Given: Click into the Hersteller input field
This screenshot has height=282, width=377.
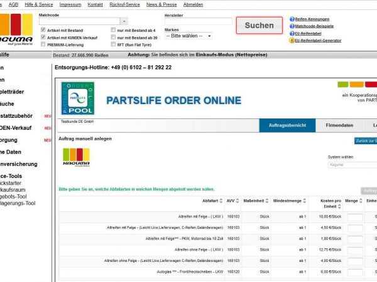Looking at the screenshot, I should coord(199,21).
